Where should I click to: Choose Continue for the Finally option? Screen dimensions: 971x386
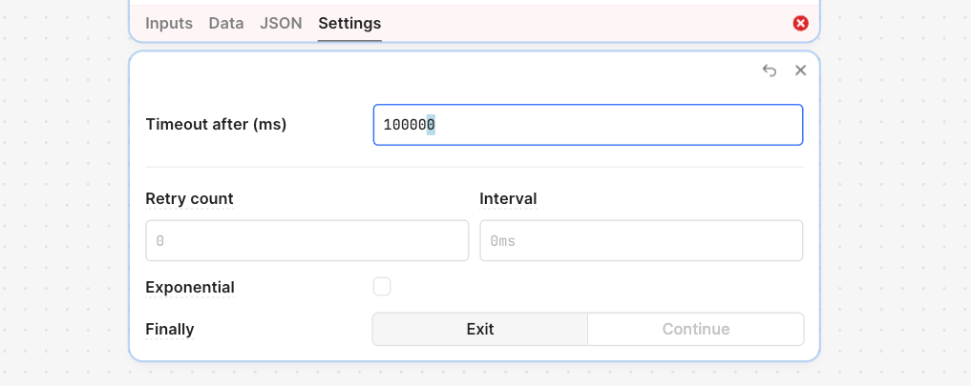point(695,329)
